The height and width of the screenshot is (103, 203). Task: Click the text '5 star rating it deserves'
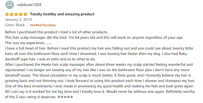click(36, 97)
